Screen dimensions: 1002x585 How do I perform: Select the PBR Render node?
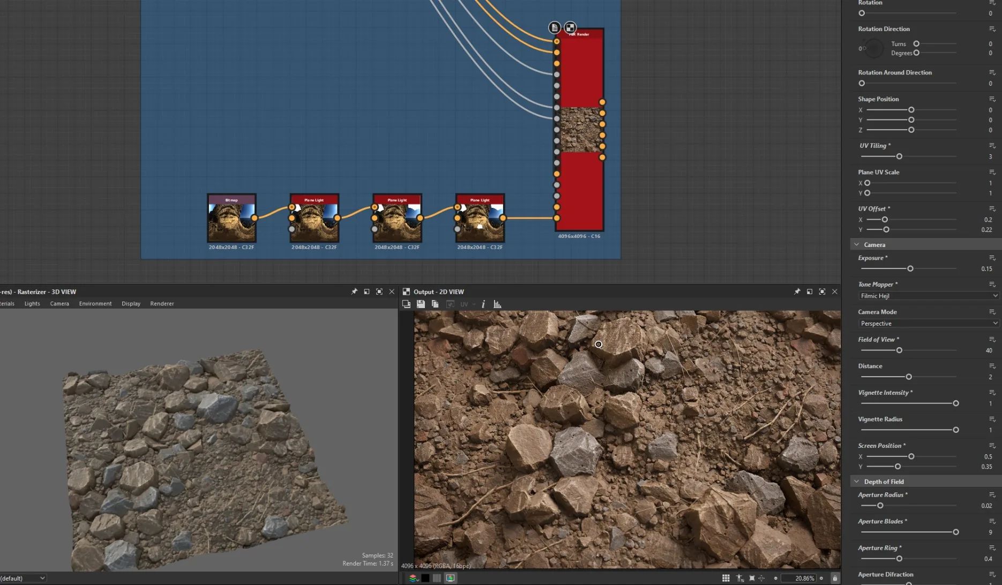point(579,130)
